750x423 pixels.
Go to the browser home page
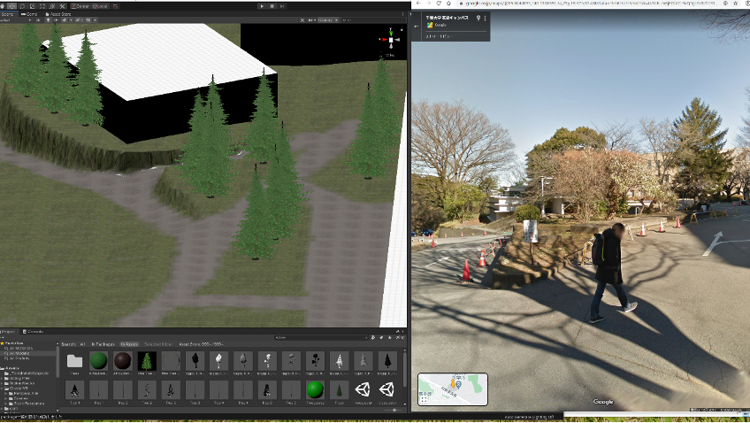[x=448, y=3]
